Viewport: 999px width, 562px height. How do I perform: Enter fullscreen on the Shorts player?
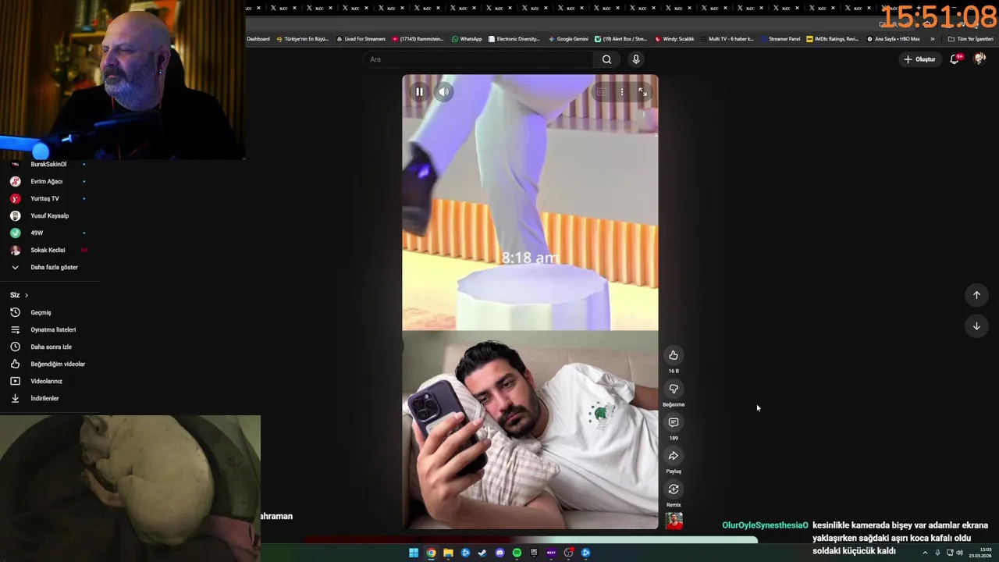(642, 92)
